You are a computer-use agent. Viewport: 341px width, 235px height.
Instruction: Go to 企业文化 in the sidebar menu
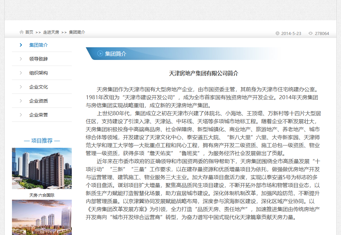(39, 87)
